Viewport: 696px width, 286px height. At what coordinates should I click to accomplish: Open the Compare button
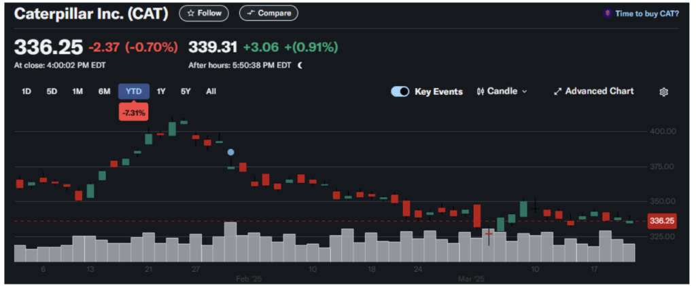coord(268,14)
